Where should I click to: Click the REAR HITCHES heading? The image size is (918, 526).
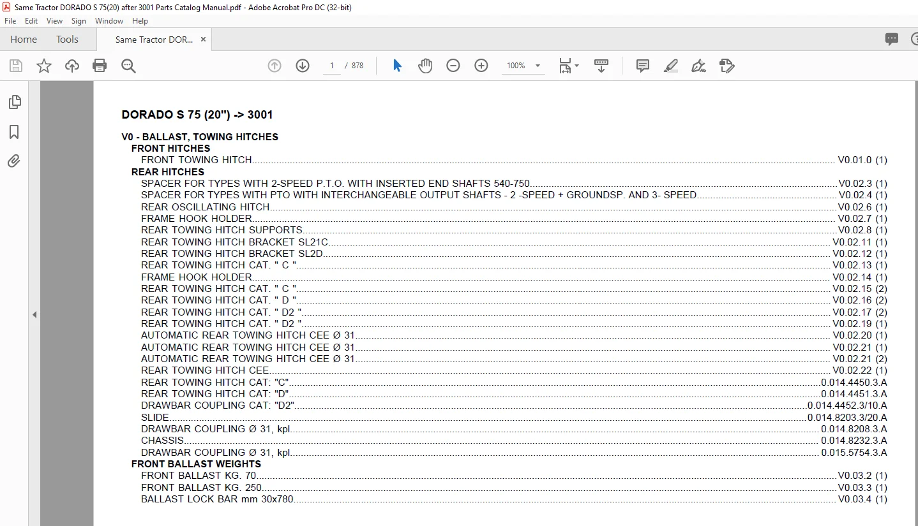[168, 172]
